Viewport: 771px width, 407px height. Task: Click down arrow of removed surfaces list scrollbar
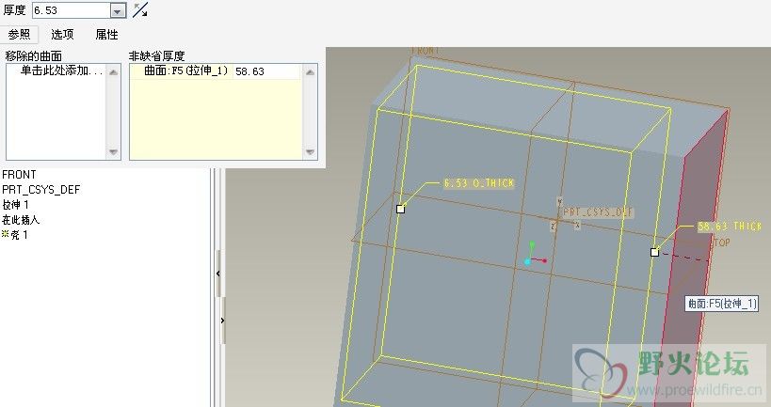[114, 151]
